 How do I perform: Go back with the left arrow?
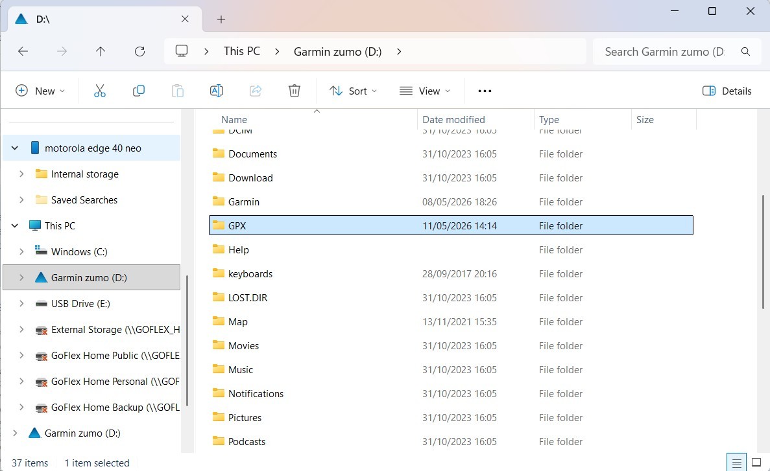[x=23, y=51]
